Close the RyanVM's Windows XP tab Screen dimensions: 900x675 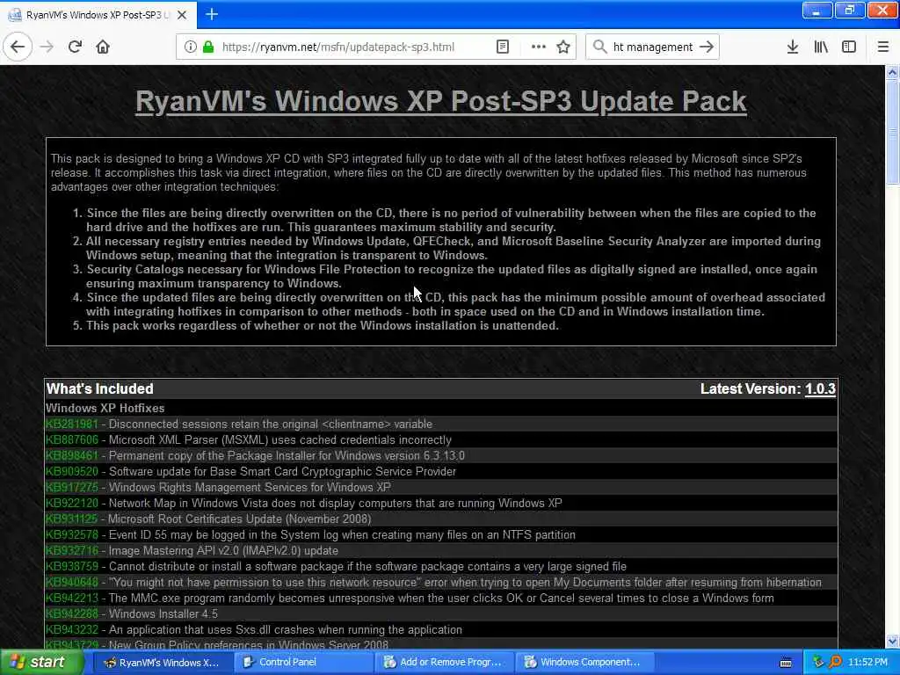182,15
